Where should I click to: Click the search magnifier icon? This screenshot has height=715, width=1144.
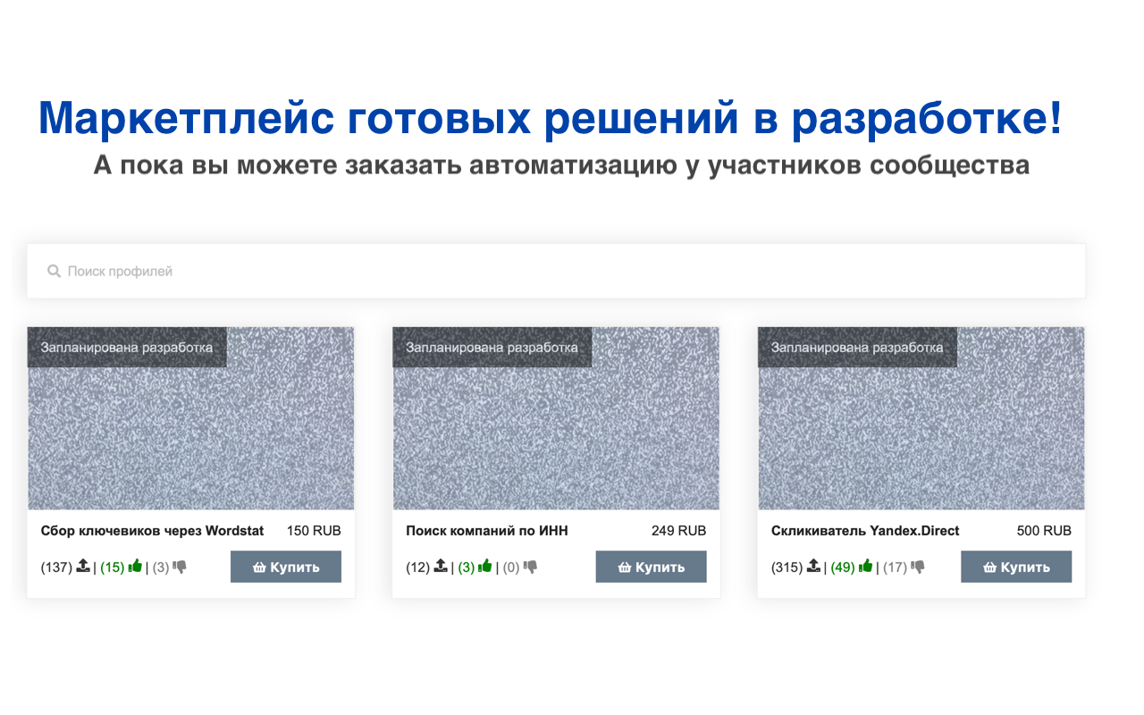54,271
